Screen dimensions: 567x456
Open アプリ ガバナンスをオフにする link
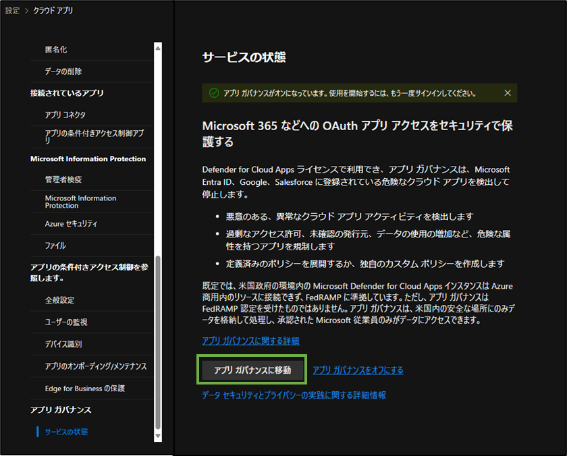point(358,370)
